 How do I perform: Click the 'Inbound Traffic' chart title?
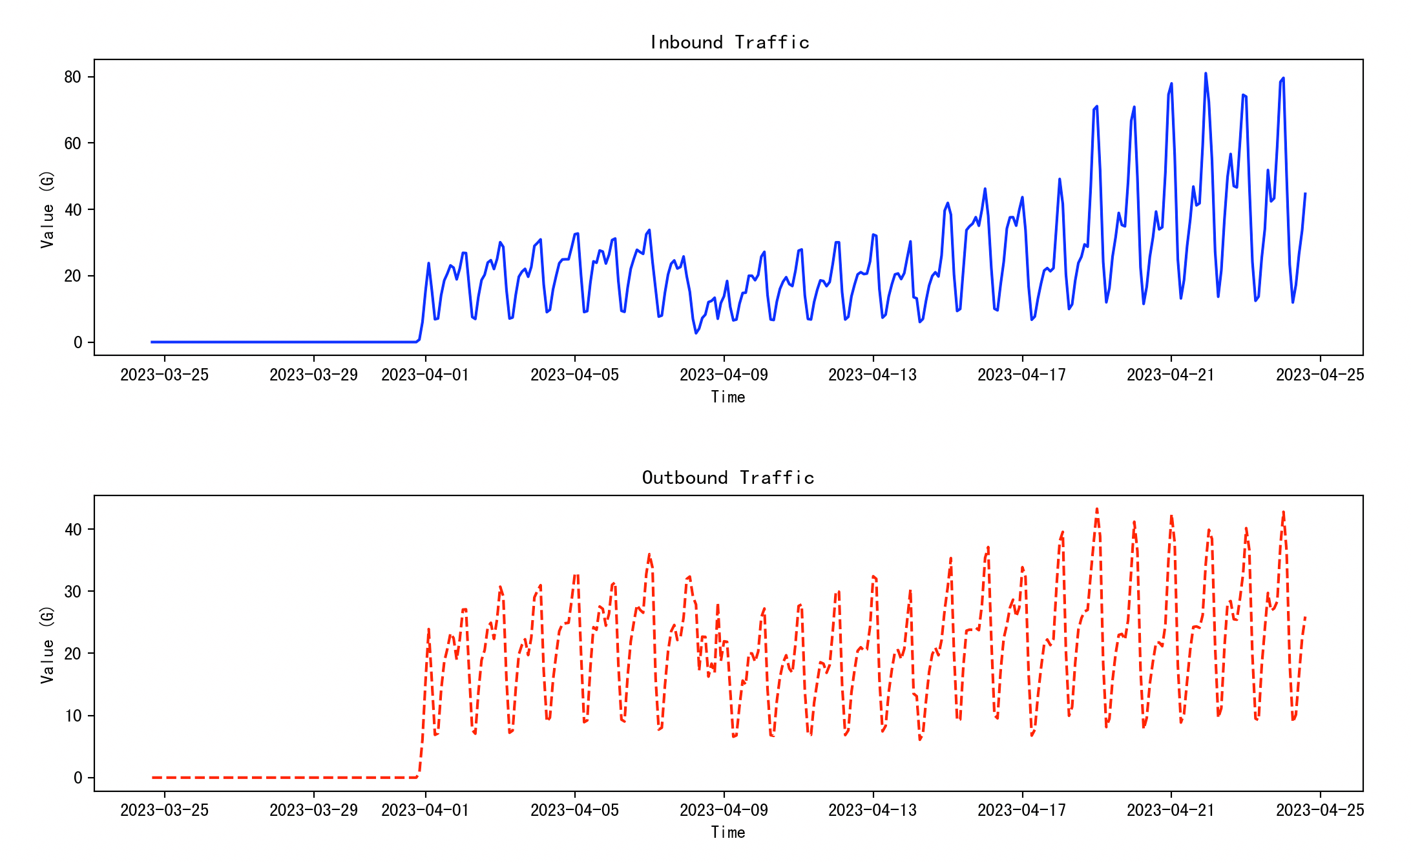(x=729, y=43)
